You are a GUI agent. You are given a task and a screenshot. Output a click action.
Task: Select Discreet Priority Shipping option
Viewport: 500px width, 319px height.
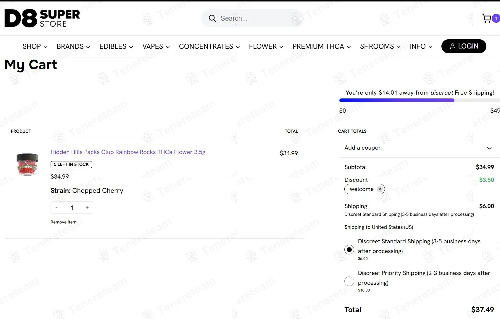[349, 281]
